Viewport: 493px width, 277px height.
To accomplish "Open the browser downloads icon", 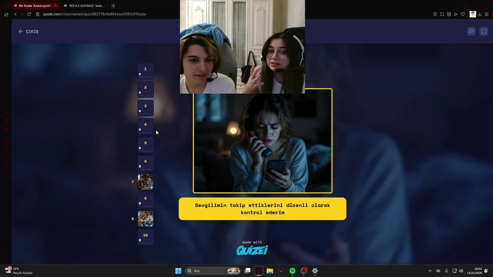I will tap(480, 14).
